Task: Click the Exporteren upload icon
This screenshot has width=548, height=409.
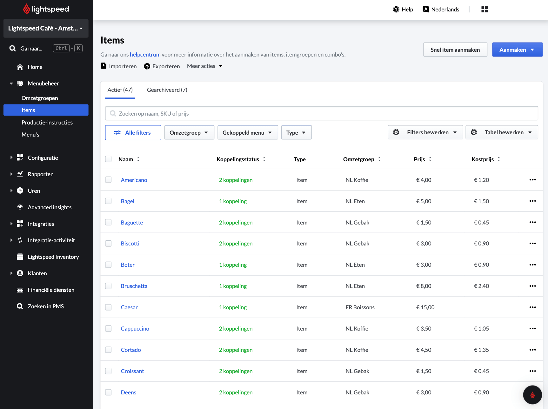Action: [147, 66]
